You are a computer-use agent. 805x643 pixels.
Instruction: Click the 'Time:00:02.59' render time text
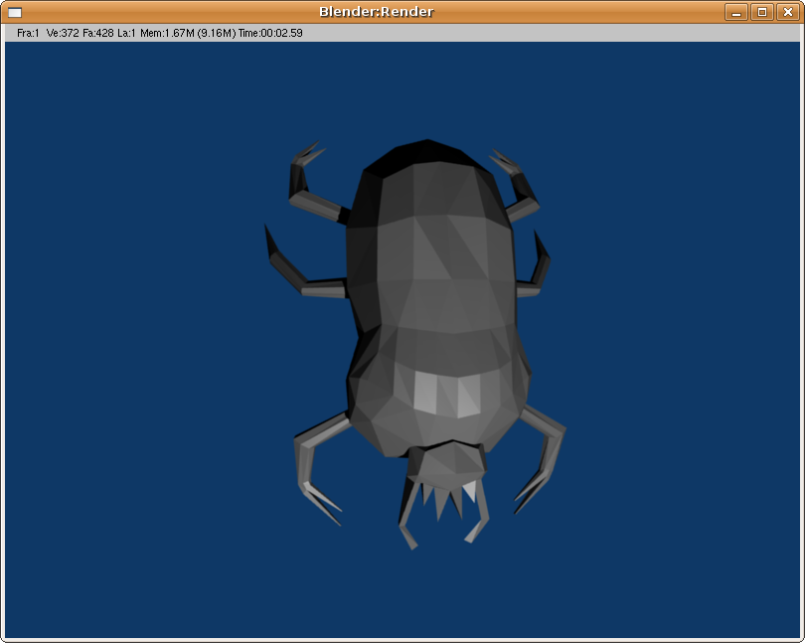click(270, 33)
